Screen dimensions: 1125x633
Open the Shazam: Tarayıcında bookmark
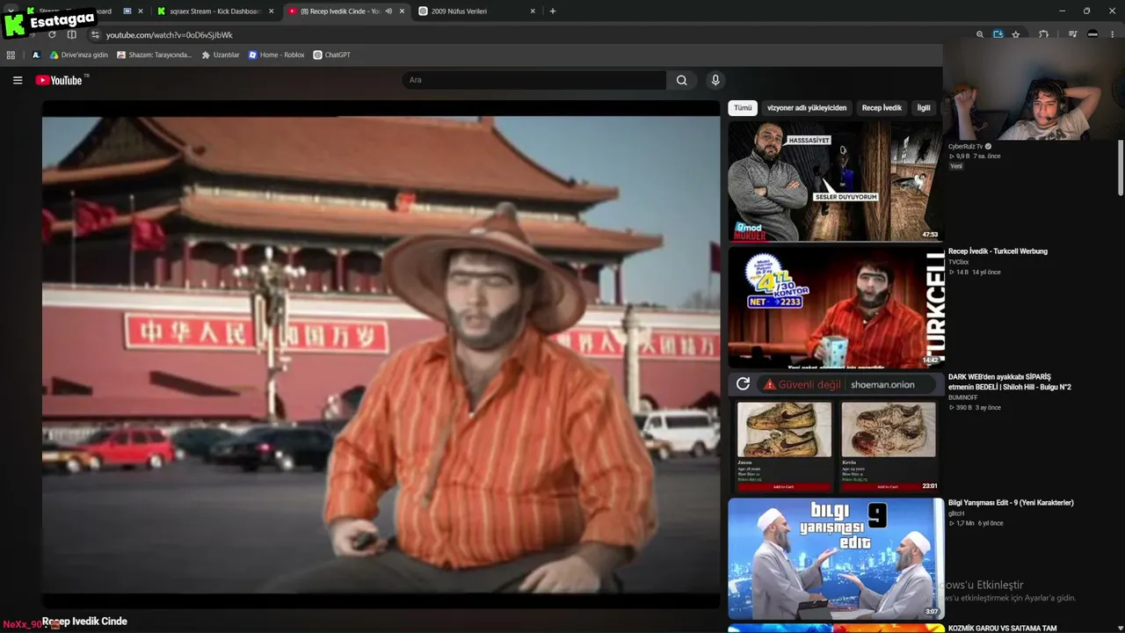[x=155, y=55]
